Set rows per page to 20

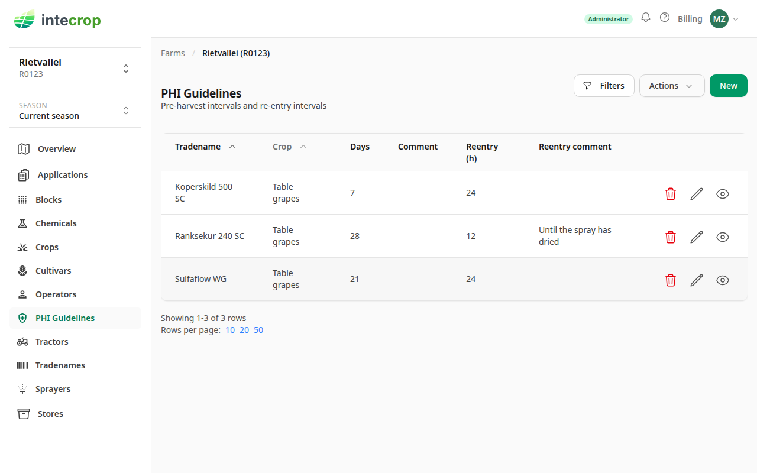click(x=244, y=330)
